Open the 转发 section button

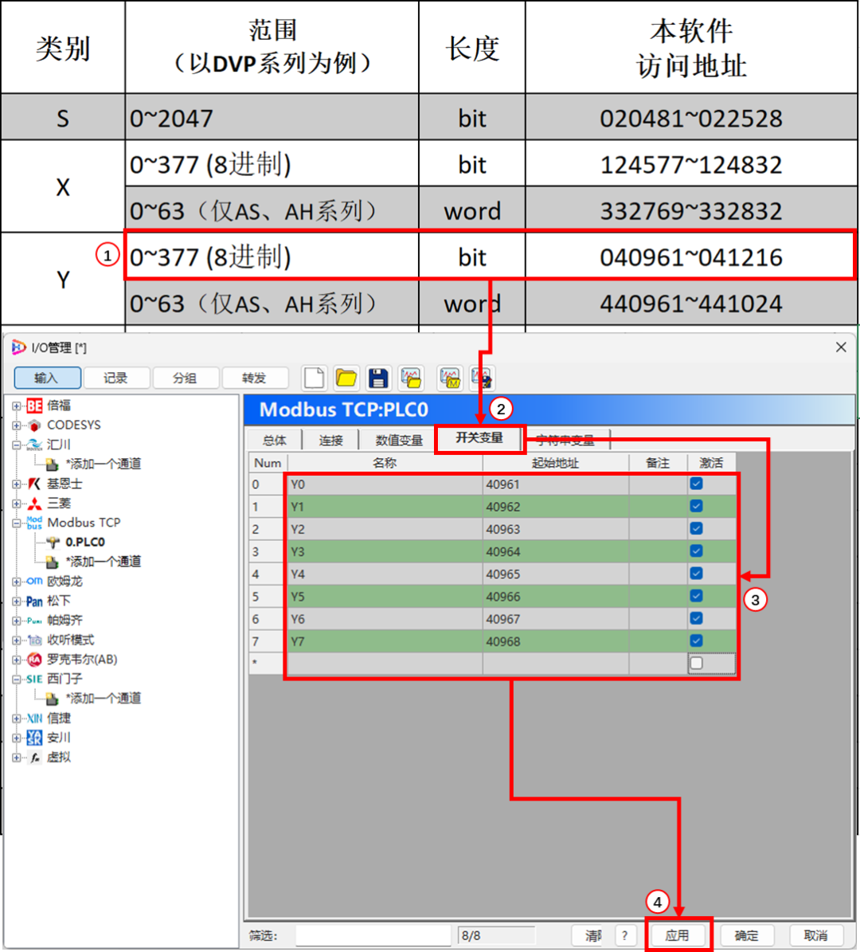pyautogui.click(x=254, y=378)
